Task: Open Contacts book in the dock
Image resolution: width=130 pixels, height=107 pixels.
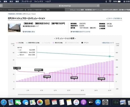Action: [47, 102]
